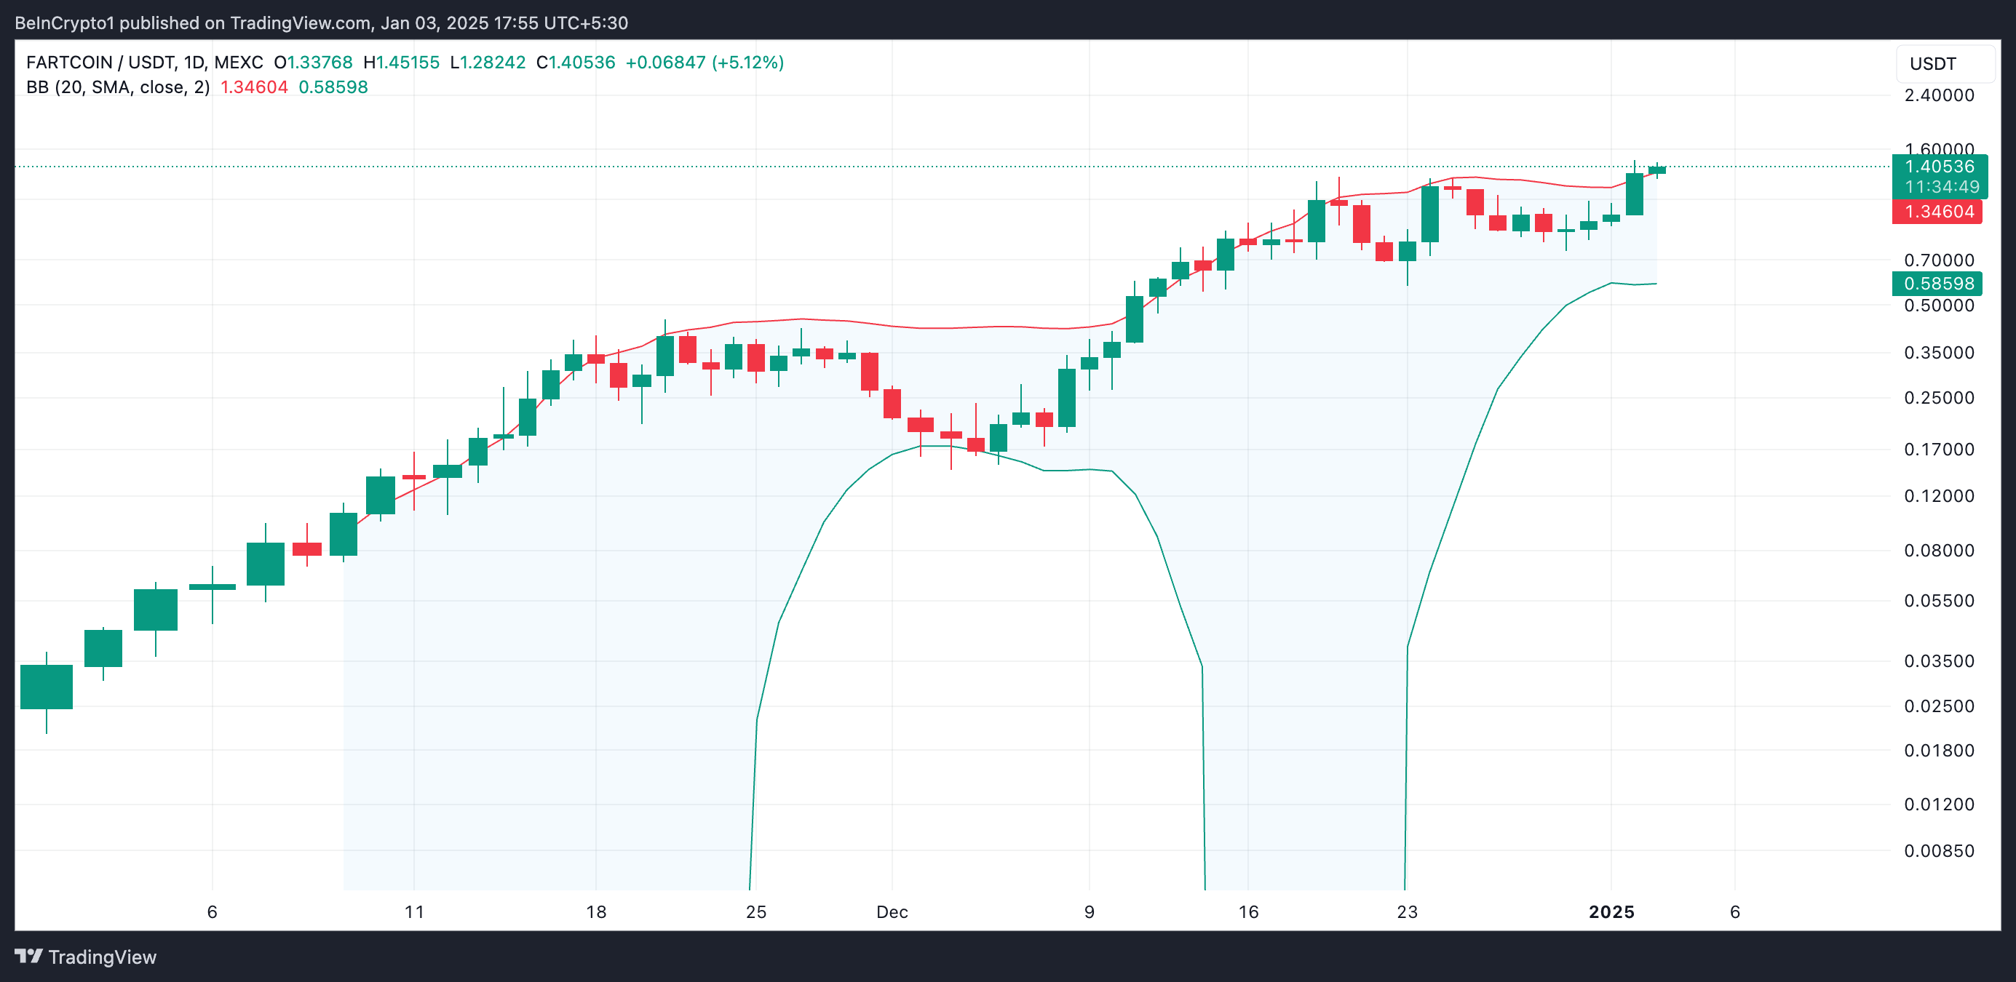Click the 18 date label on time axis

[x=595, y=911]
